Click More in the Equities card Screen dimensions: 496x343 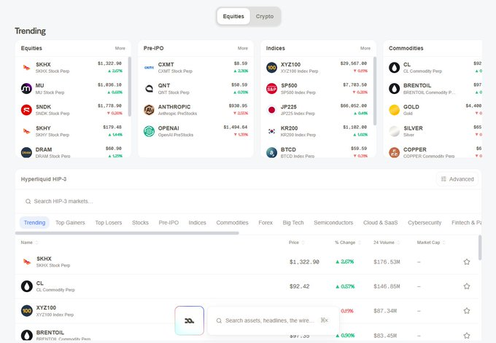120,48
